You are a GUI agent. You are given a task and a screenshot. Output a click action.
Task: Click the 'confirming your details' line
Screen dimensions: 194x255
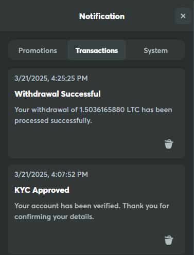[x=54, y=216]
